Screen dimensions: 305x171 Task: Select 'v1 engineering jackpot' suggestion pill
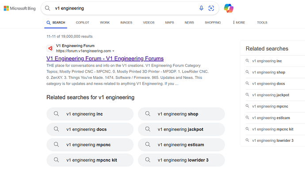pos(181,129)
